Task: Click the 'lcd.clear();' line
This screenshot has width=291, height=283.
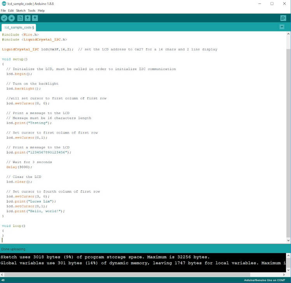Action: (19, 182)
